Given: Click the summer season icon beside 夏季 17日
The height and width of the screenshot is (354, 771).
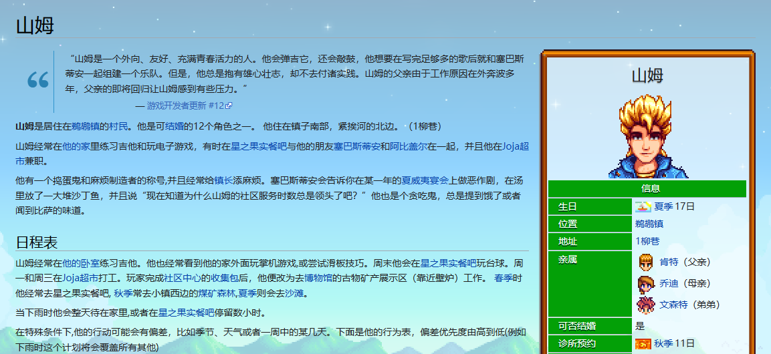Looking at the screenshot, I should [643, 206].
